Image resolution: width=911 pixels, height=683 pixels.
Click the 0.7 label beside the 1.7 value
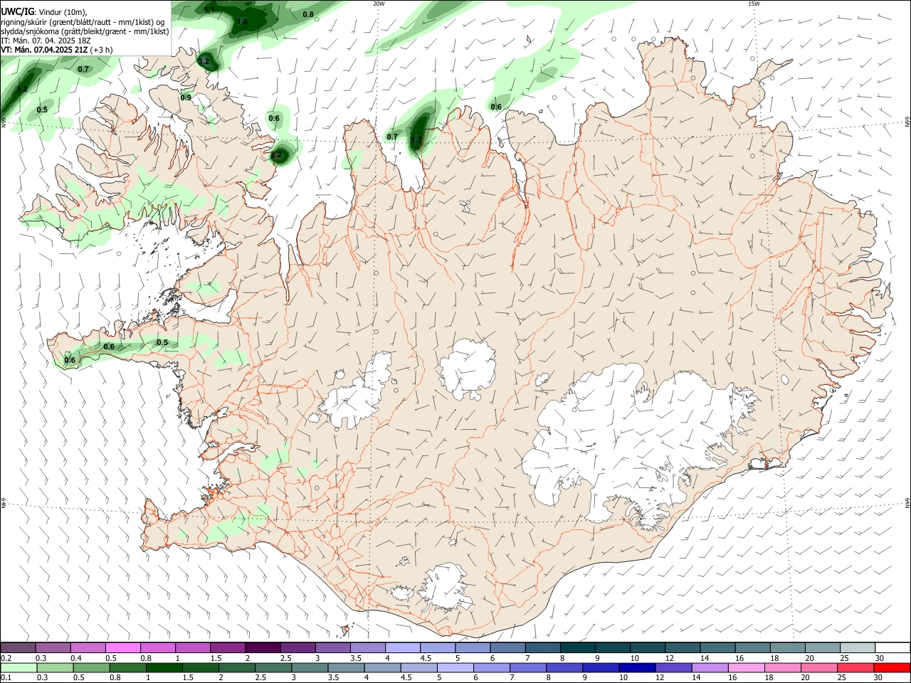[392, 137]
